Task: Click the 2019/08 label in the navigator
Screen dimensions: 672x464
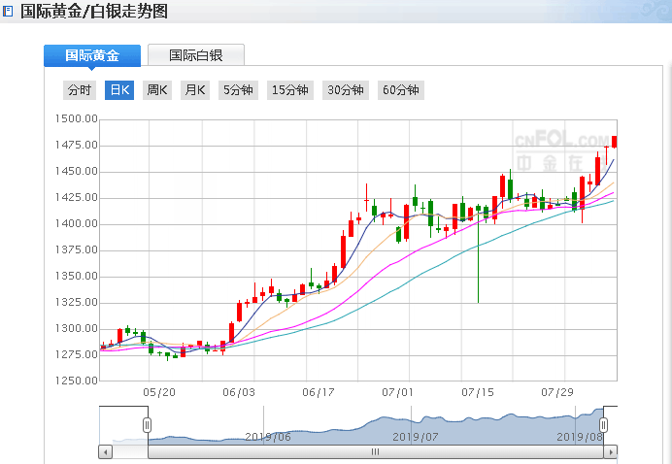Action: (580, 437)
